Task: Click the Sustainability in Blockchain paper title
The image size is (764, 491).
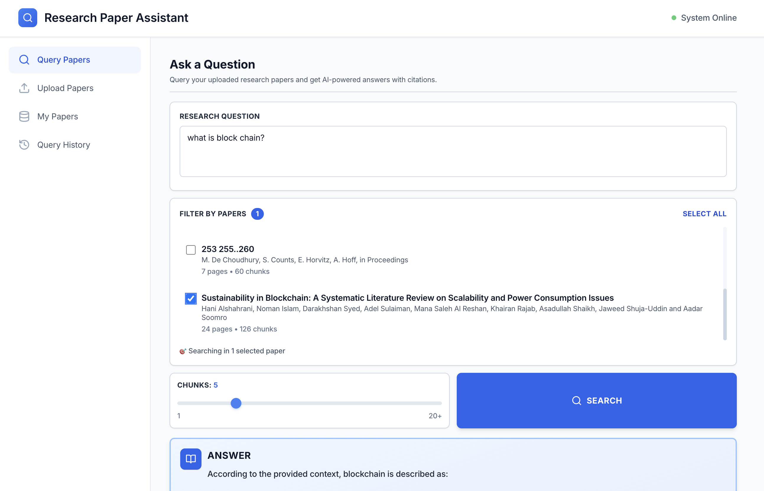Action: (x=407, y=298)
